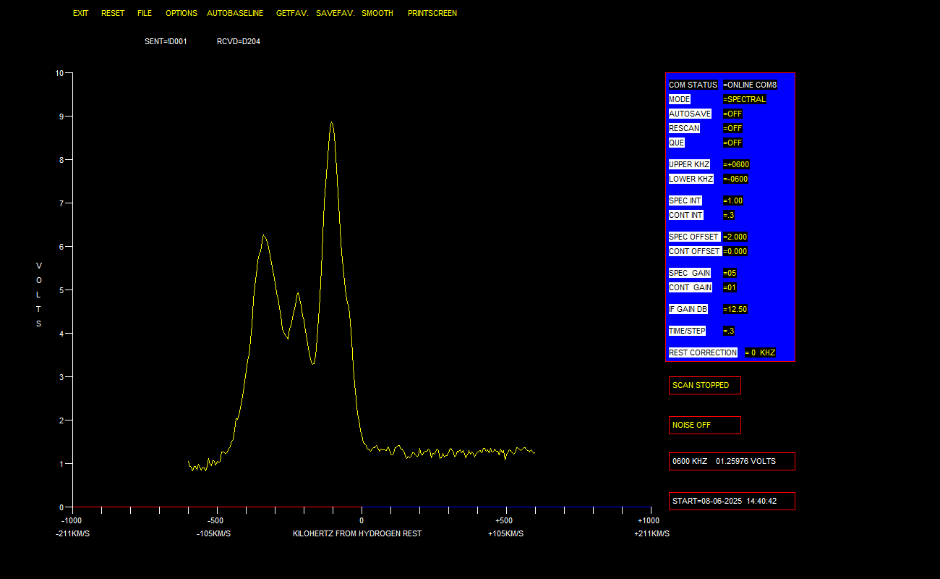Change the MODE value SPECTRAL
The image size is (940, 579).
pos(744,99)
